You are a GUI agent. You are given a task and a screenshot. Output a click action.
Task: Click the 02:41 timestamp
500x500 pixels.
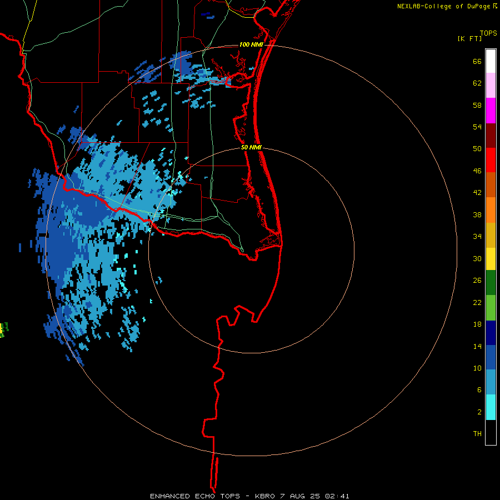(337, 496)
